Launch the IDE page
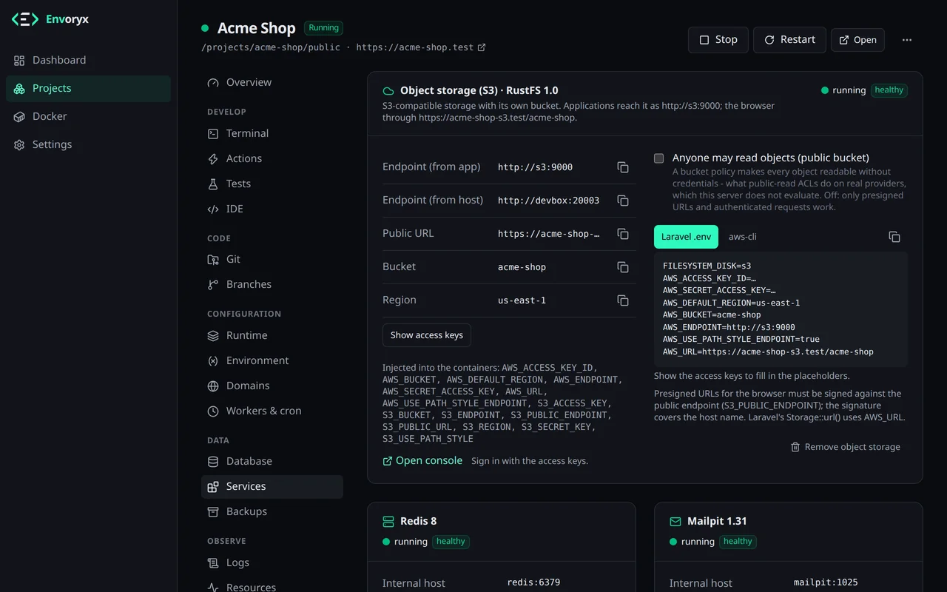Image resolution: width=947 pixels, height=592 pixels. (x=272, y=209)
